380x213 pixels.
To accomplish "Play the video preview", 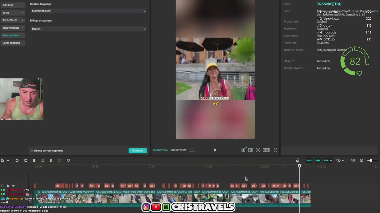I will [x=215, y=150].
